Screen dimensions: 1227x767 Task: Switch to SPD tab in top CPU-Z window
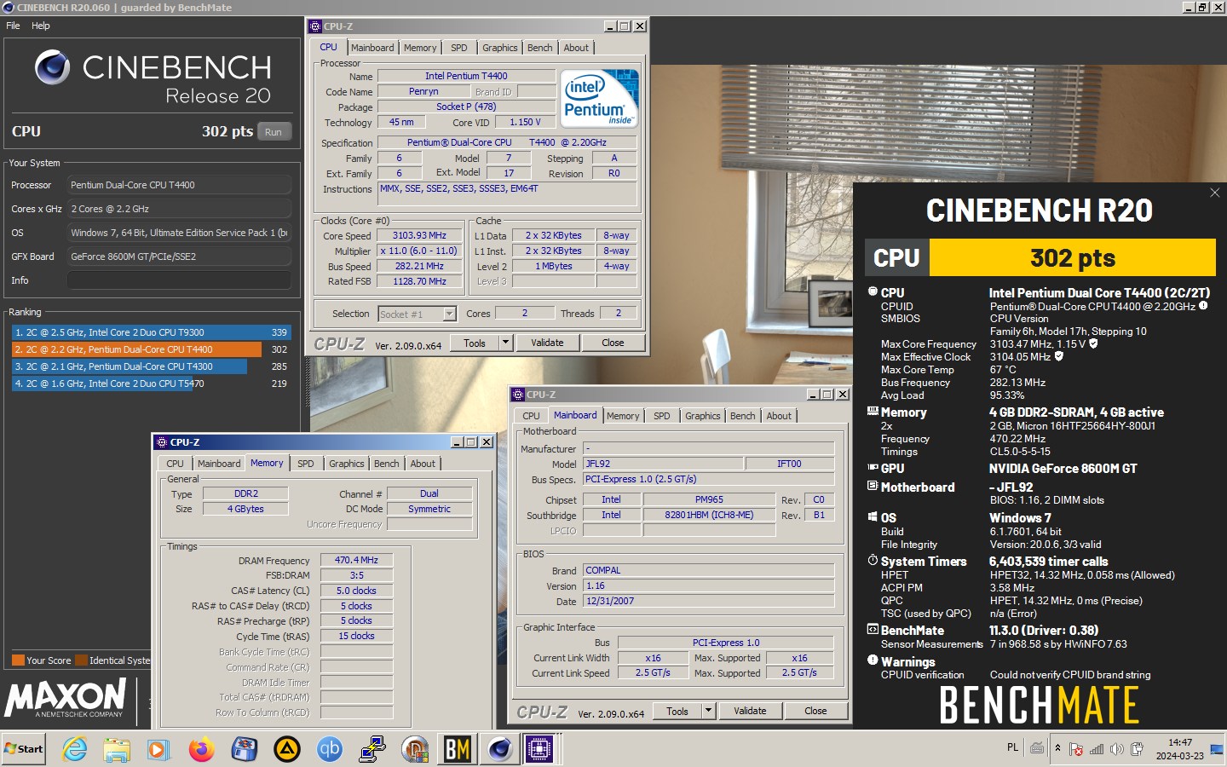coord(458,48)
